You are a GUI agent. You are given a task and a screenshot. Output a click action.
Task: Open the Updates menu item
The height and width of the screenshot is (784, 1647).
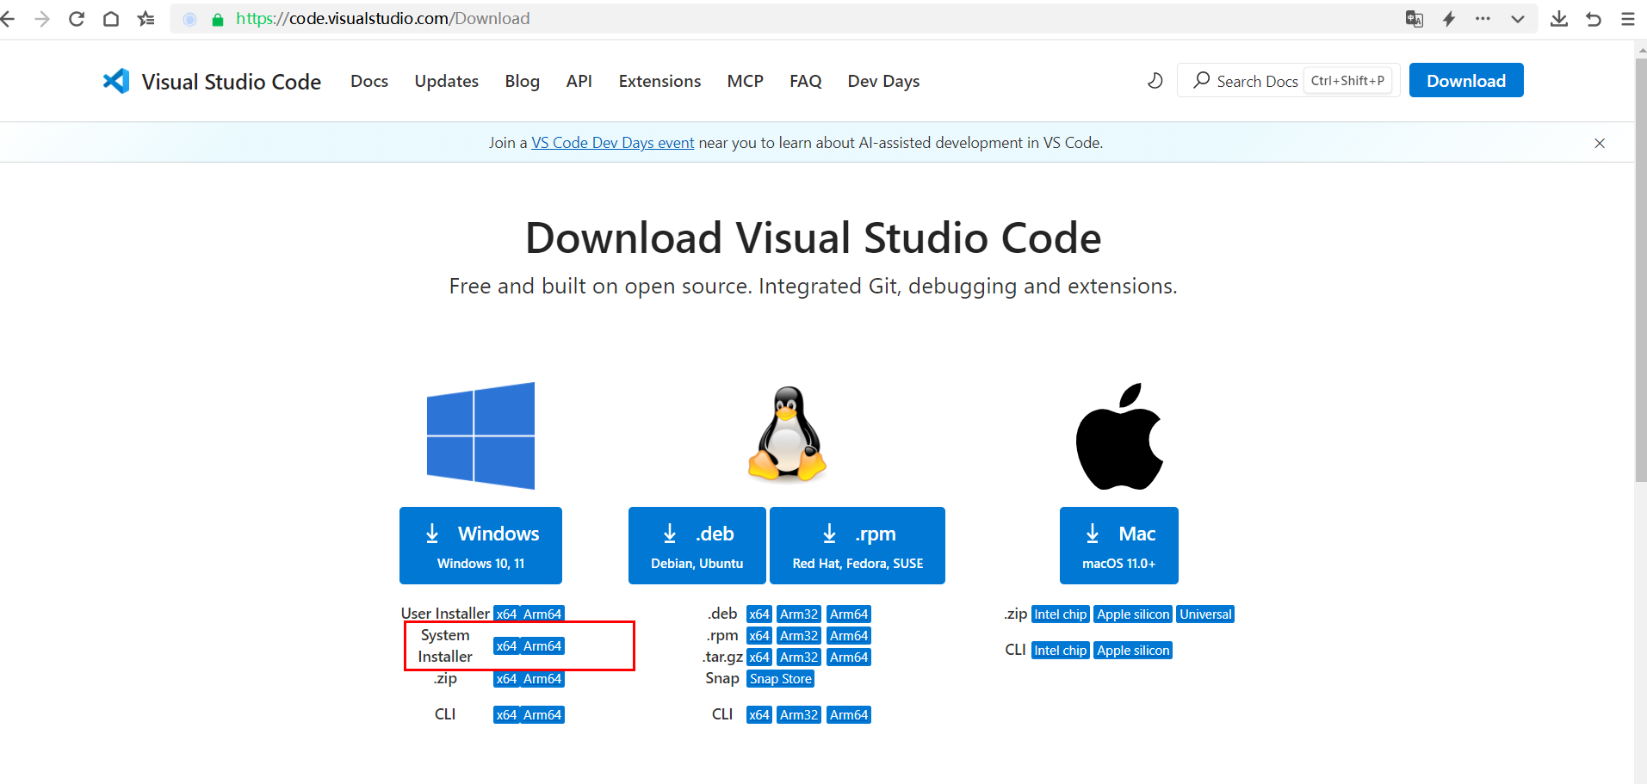point(446,81)
